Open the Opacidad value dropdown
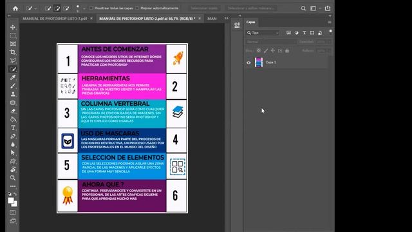412x232 pixels. (329, 42)
